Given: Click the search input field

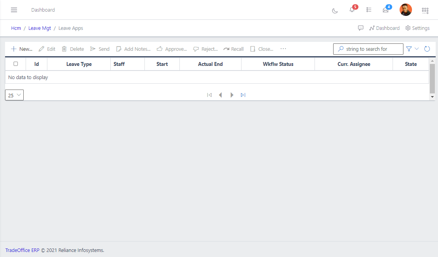Looking at the screenshot, I should tap(368, 49).
